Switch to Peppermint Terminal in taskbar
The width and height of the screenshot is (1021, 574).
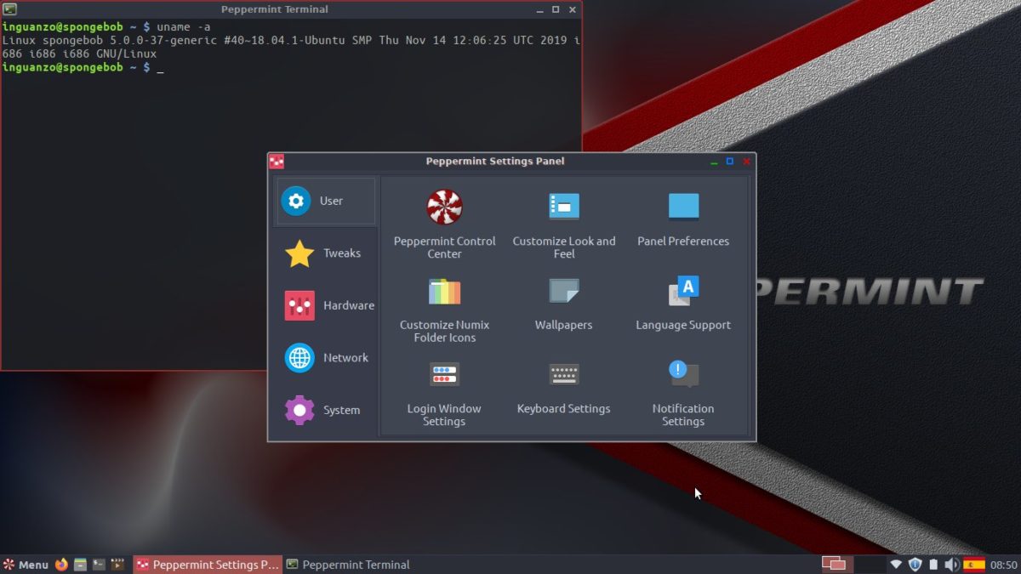point(348,565)
